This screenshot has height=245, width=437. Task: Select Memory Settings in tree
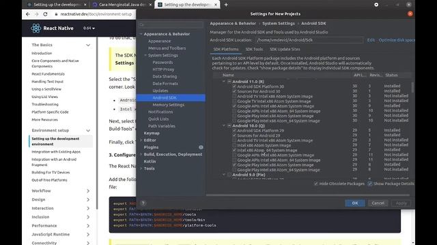tap(169, 105)
